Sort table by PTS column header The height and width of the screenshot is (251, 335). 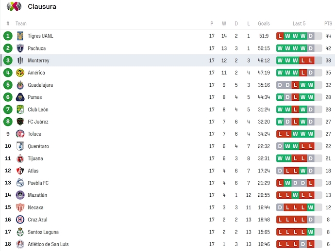(x=328, y=23)
